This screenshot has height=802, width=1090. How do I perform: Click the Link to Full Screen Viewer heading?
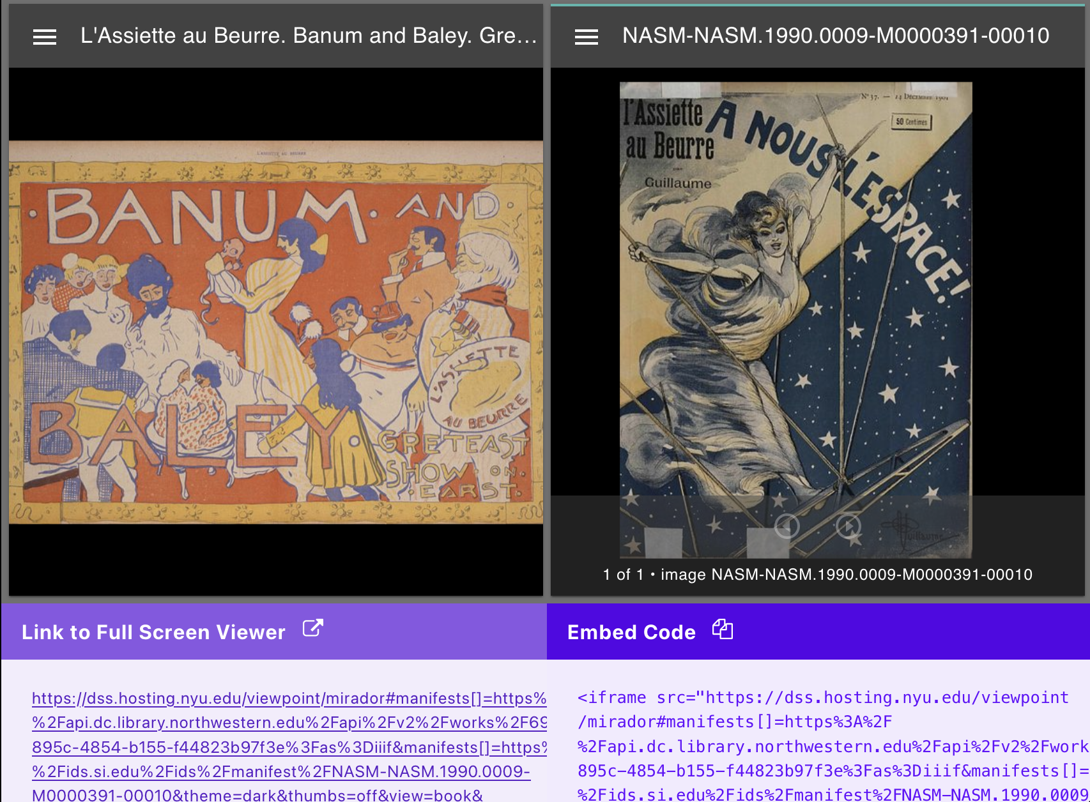click(x=153, y=632)
